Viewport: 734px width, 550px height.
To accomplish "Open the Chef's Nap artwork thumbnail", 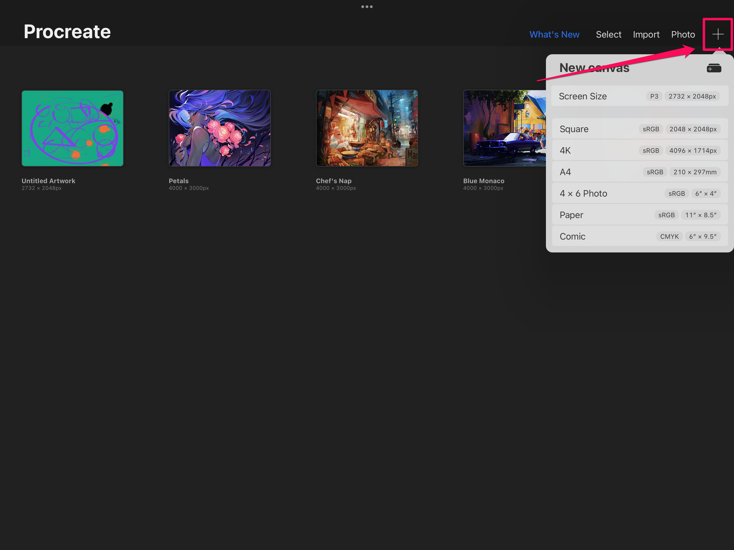I will click(x=367, y=128).
